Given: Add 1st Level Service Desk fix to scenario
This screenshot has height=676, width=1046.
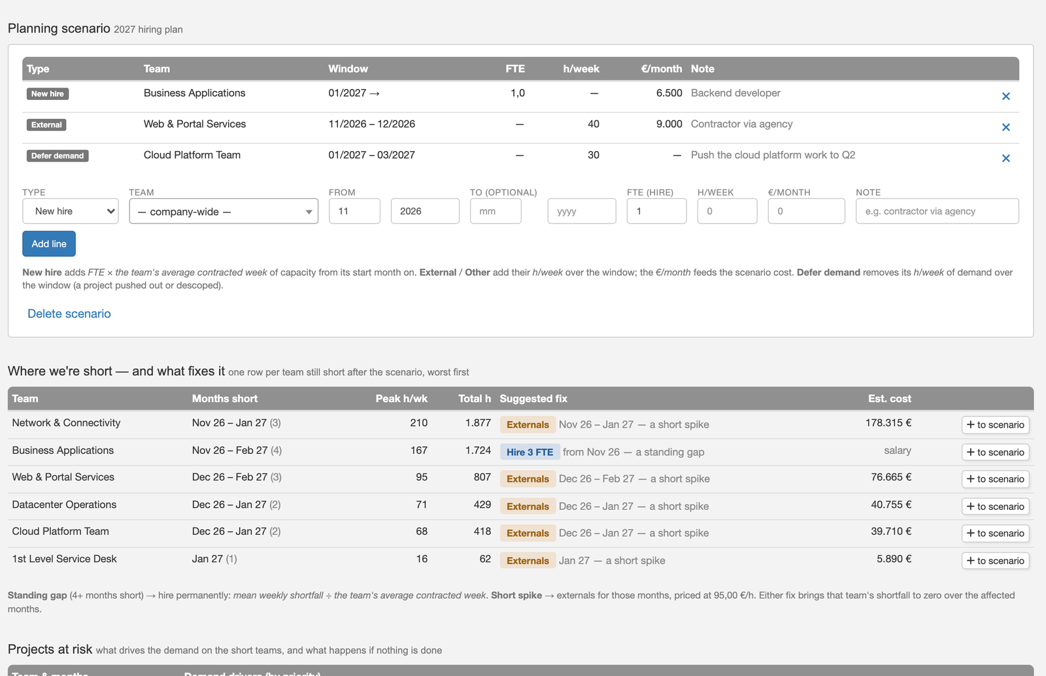Looking at the screenshot, I should point(995,561).
